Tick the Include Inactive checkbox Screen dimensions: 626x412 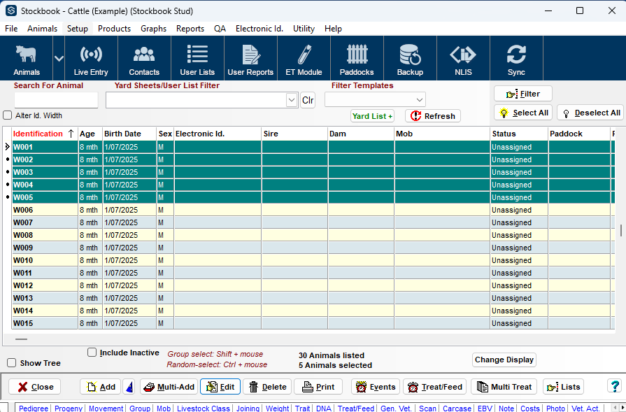tap(92, 353)
